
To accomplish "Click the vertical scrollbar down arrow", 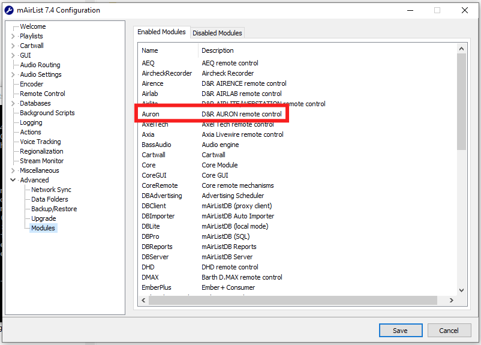I will point(461,290).
